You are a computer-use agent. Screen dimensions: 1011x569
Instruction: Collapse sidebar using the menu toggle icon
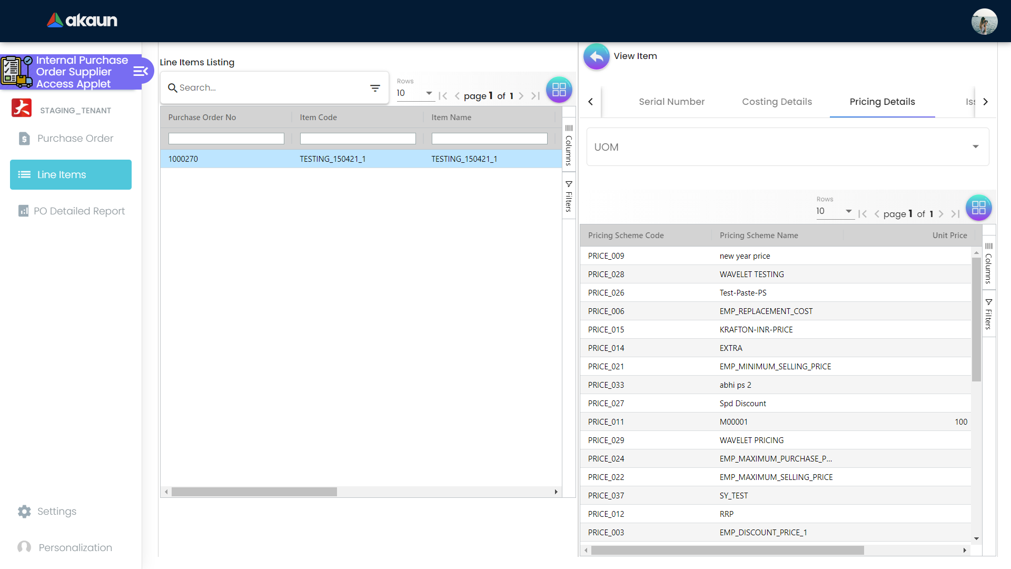[x=140, y=71]
